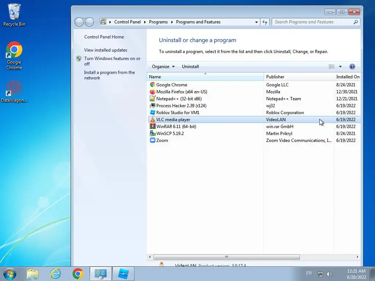Click the Process Hacker icon in the list
375x281 pixels.
point(152,105)
